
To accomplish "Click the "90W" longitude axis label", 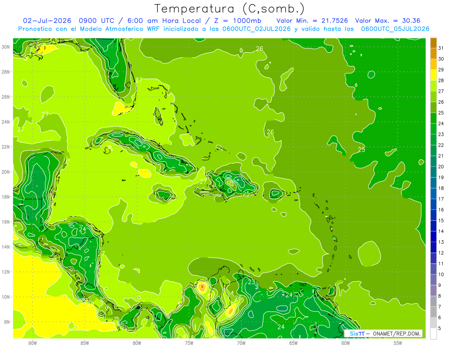I will pyautogui.click(x=32, y=343).
